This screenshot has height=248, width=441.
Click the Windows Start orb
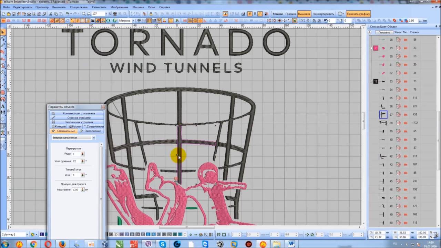(x=5, y=244)
